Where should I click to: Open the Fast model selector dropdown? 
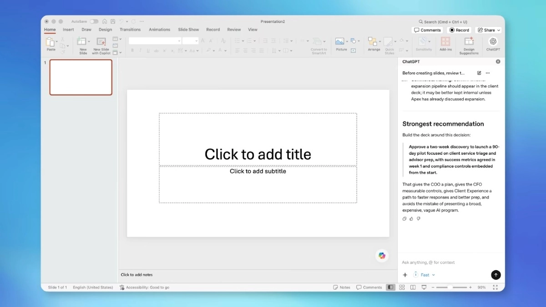[x=424, y=275]
